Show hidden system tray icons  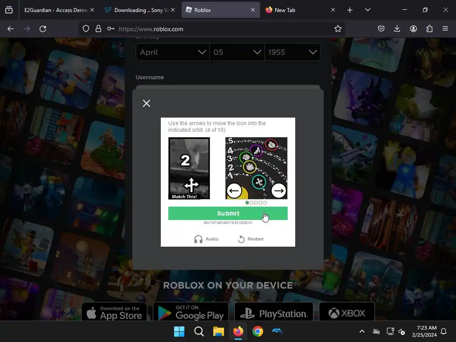(362, 331)
